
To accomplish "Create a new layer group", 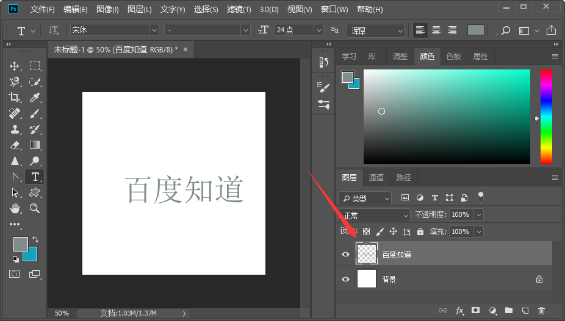I will point(509,310).
